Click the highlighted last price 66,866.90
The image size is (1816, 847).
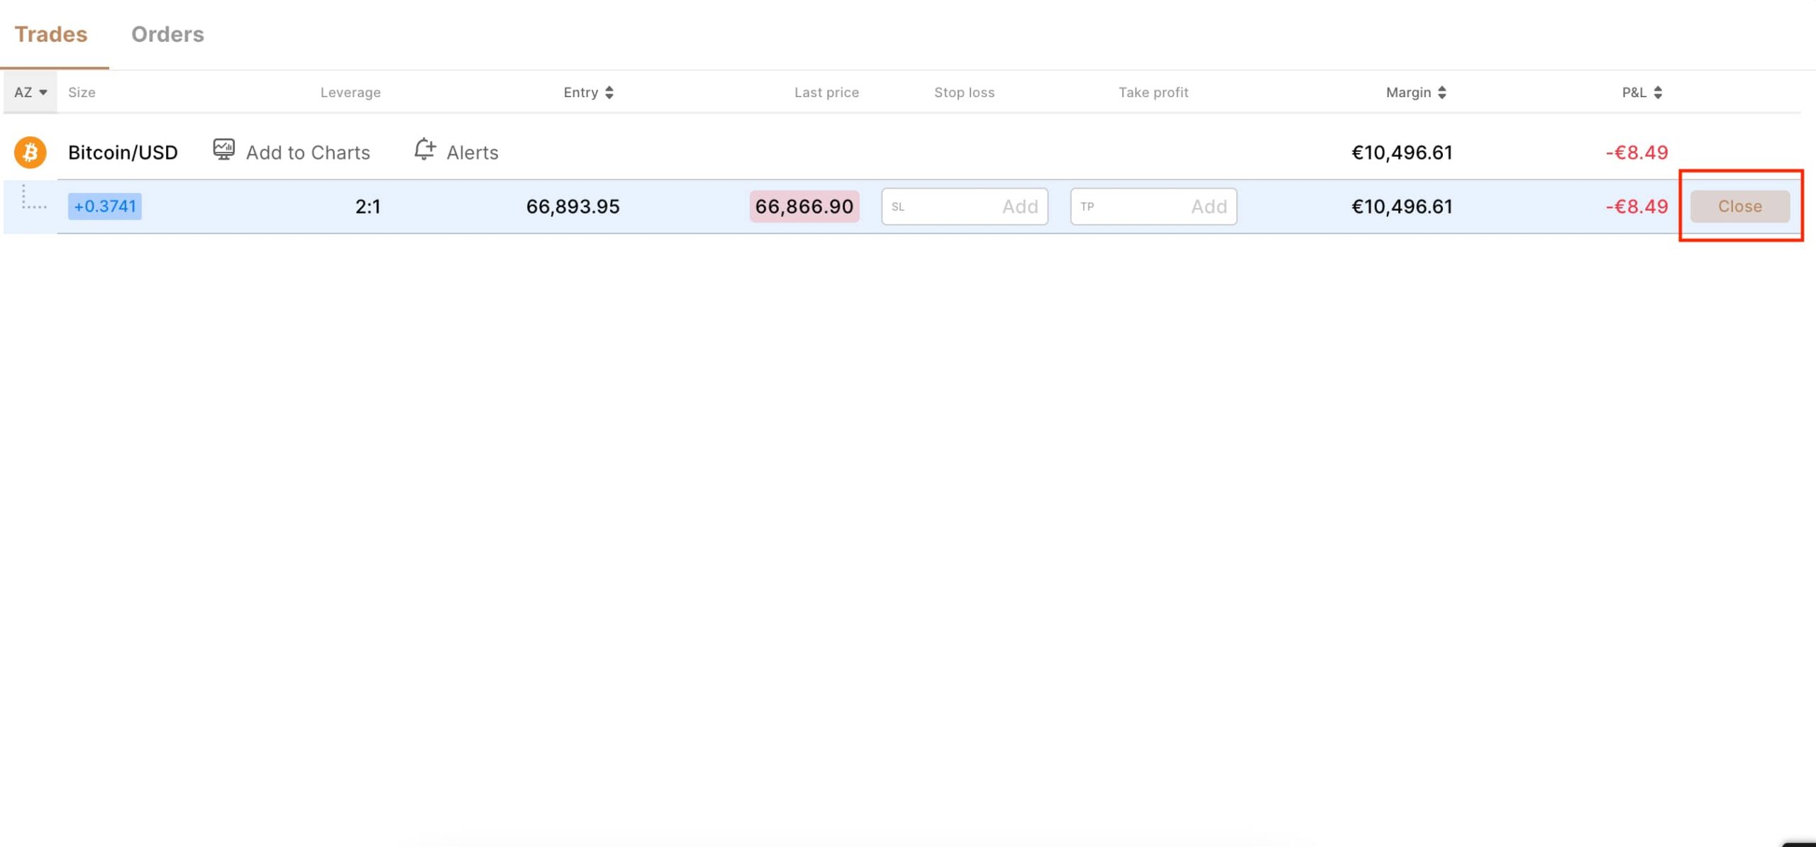click(804, 206)
